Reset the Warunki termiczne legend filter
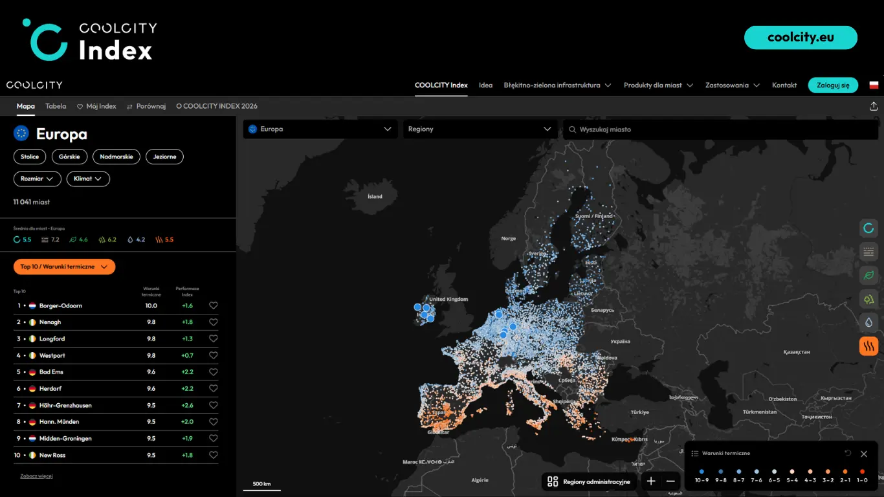The width and height of the screenshot is (884, 497). tap(848, 454)
